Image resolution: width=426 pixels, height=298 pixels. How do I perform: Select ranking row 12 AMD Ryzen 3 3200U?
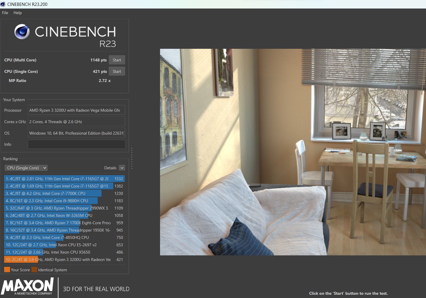(64, 260)
